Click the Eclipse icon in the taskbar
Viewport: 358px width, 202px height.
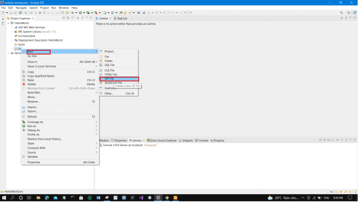pos(158,198)
